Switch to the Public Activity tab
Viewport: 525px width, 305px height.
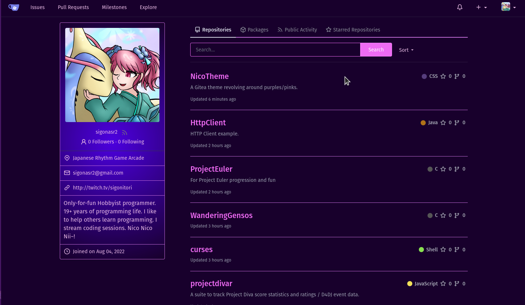(297, 30)
